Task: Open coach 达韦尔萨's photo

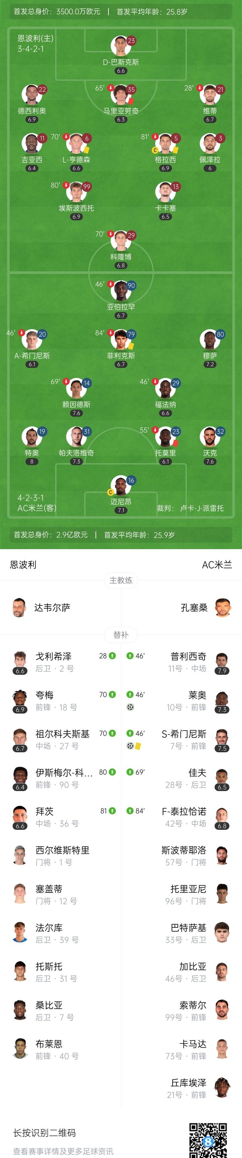Action: 19,608
